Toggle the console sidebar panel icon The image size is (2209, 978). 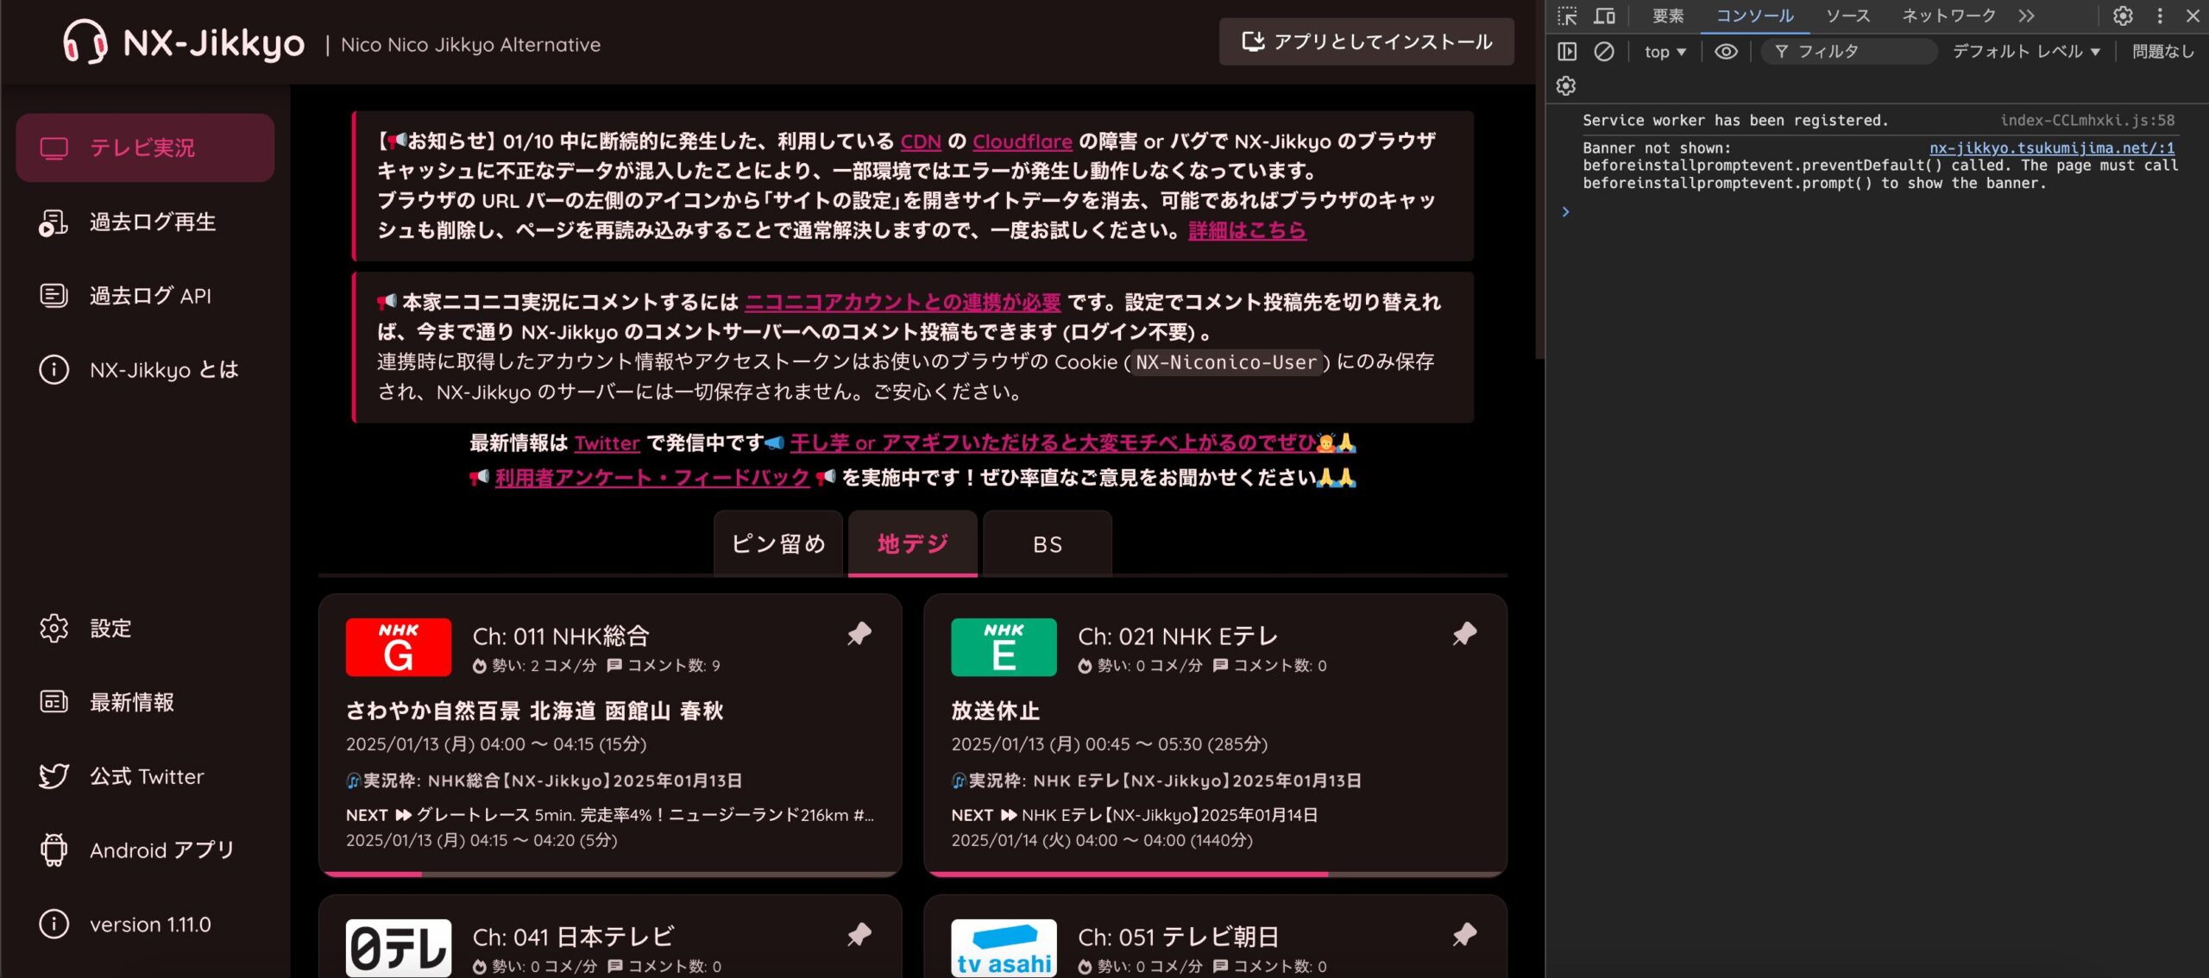[1567, 52]
